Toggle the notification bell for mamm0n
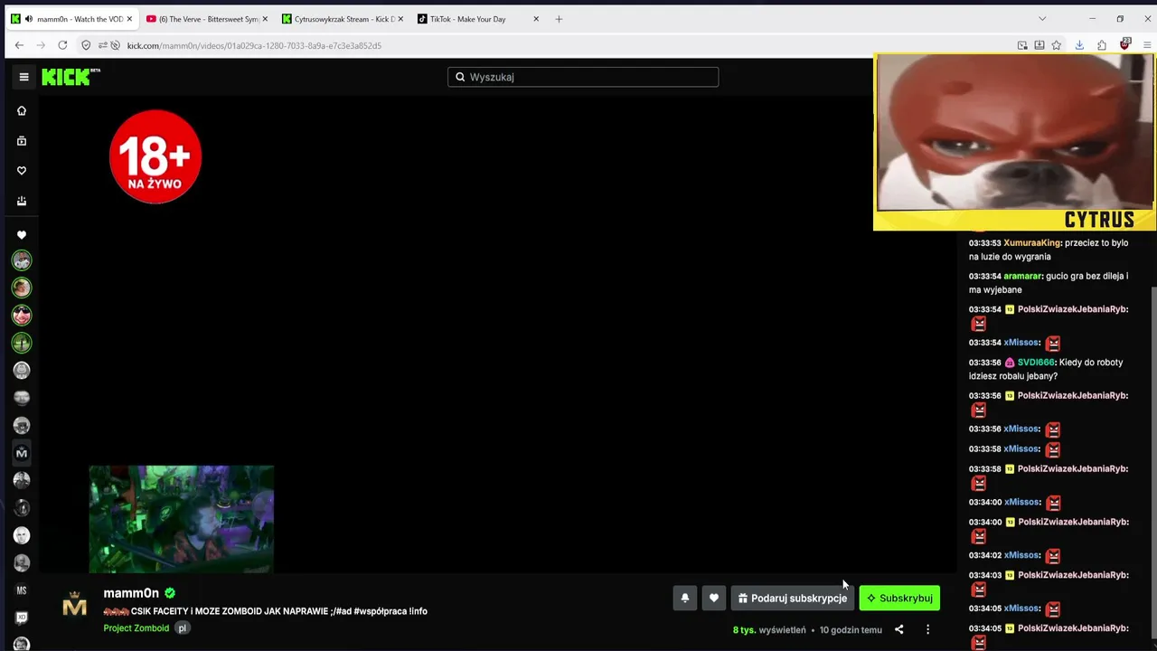Viewport: 1157px width, 651px height. click(685, 598)
